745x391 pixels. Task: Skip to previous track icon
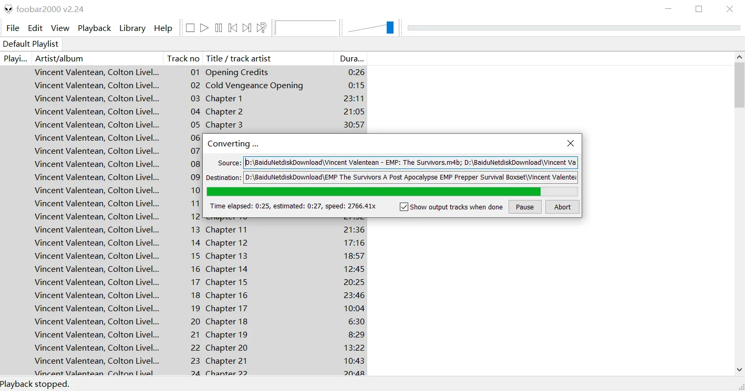click(x=233, y=28)
